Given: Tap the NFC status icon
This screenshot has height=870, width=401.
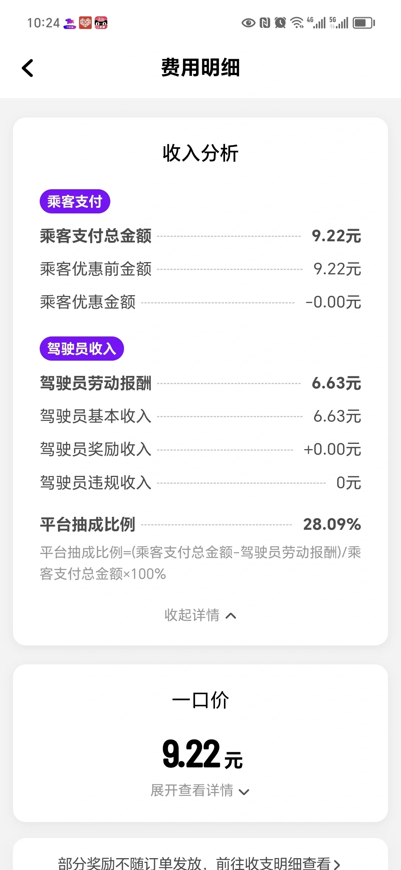Looking at the screenshot, I should [265, 23].
